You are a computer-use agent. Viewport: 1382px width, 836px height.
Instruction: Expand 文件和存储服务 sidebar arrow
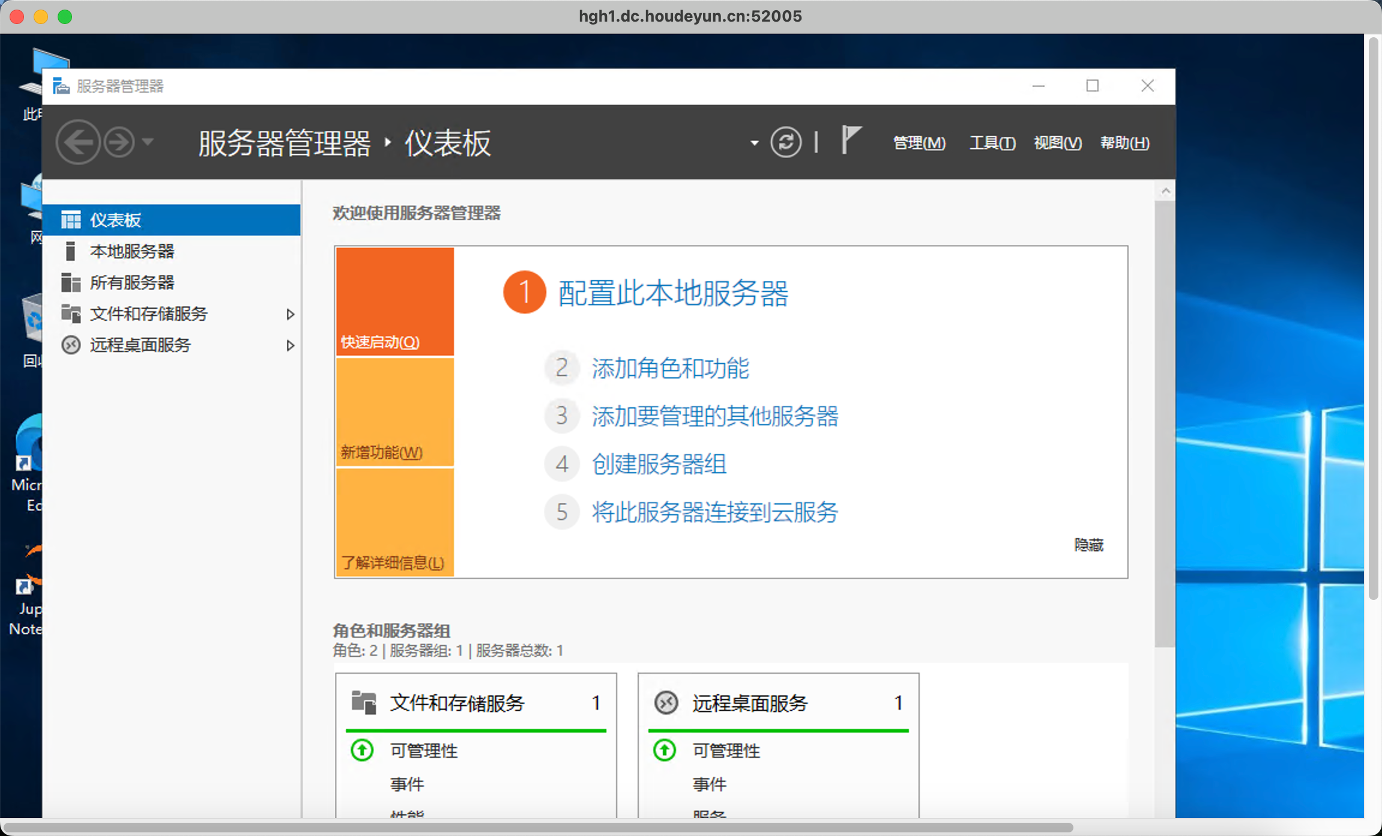pos(291,314)
